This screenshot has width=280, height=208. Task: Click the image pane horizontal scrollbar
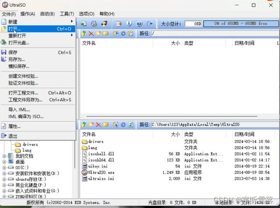point(172,116)
